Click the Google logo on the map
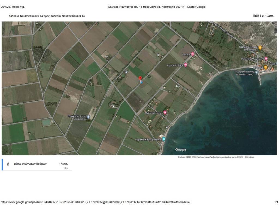This screenshot has height=209, width=279. coord(180,150)
